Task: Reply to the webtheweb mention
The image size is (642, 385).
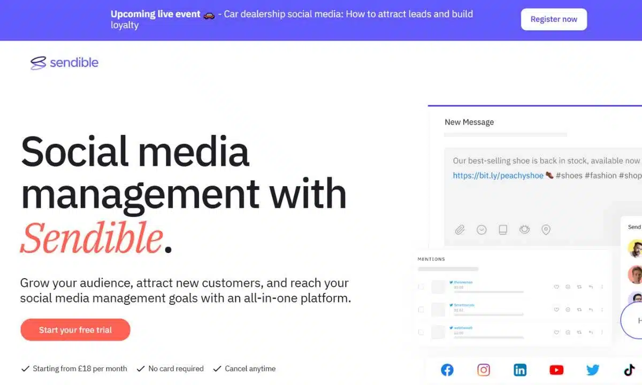Action: tap(591, 332)
